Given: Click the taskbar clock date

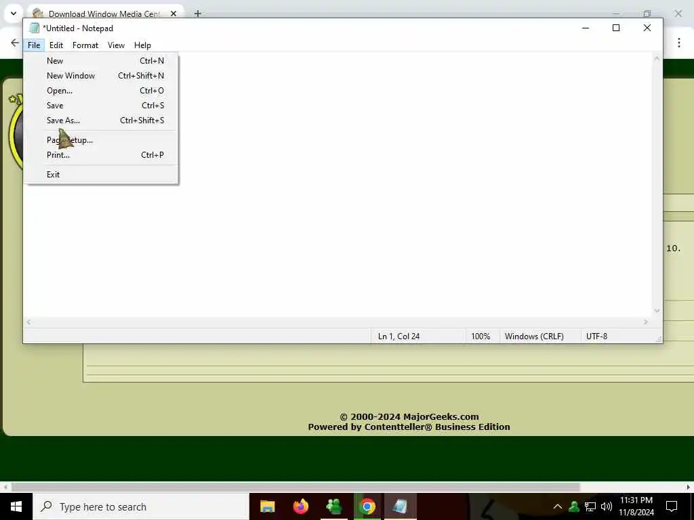Looking at the screenshot, I should (x=636, y=506).
